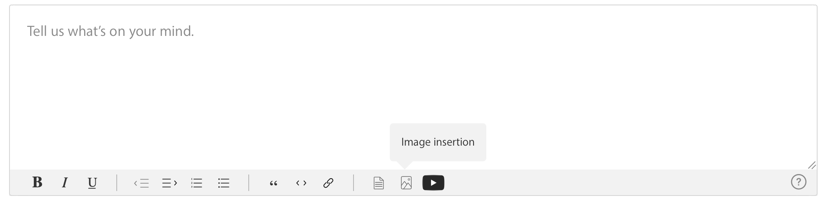
Task: Click the toolbar divider before the quote icon
Action: click(249, 183)
